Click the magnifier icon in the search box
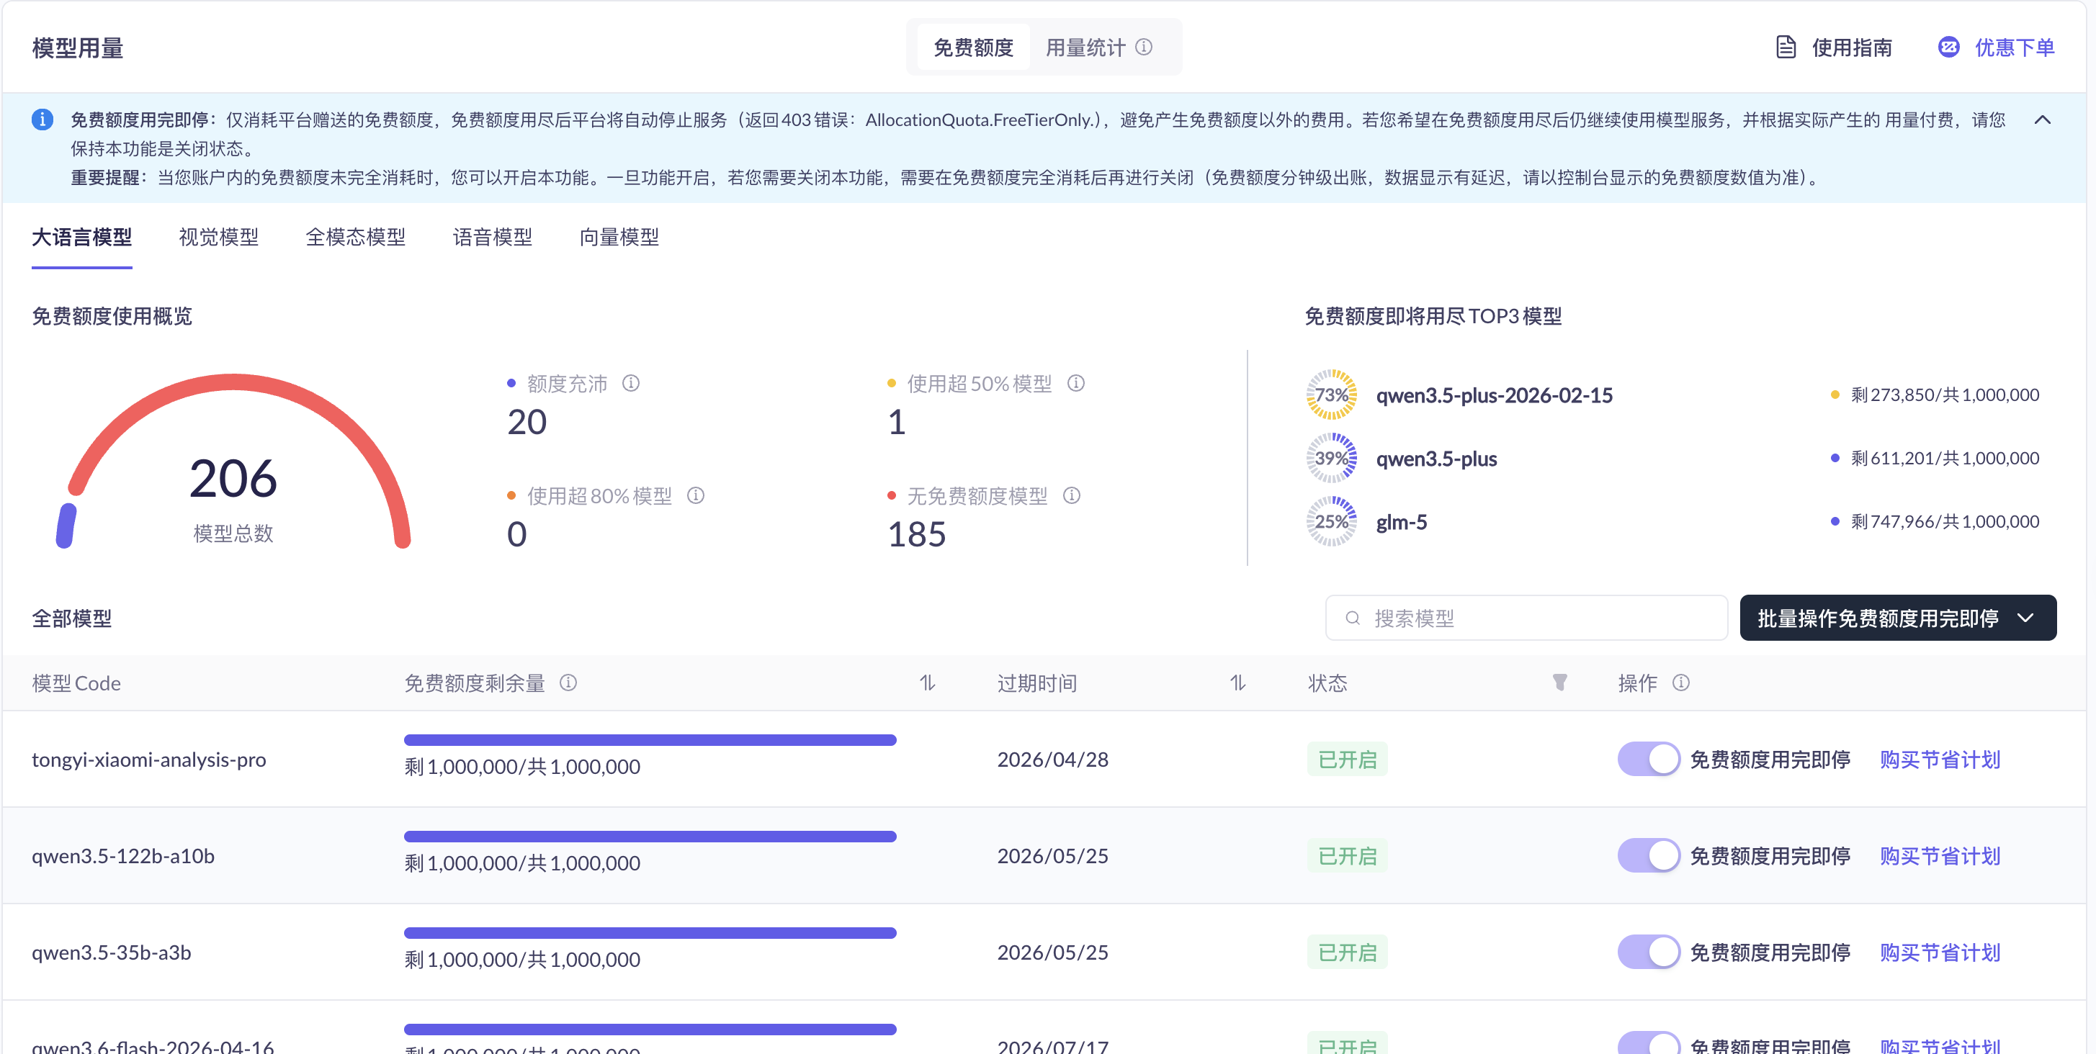The width and height of the screenshot is (2096, 1054). 1352,618
